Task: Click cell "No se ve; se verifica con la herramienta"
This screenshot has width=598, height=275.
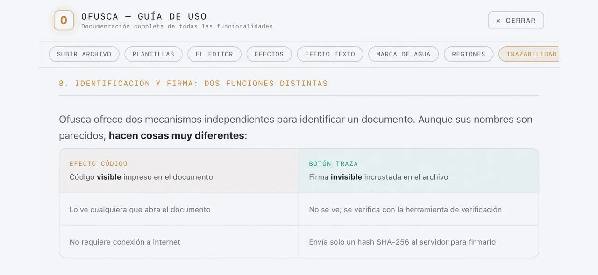Action: 419,210
